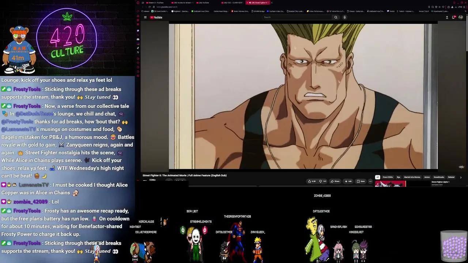Open Twitch in the browser sidebar

tap(138, 31)
